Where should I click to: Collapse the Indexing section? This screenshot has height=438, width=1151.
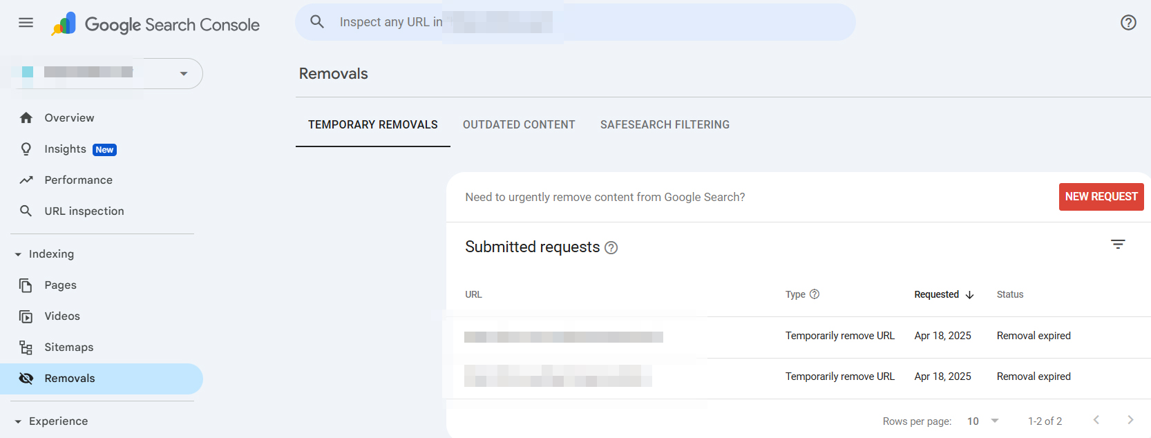pyautogui.click(x=18, y=254)
